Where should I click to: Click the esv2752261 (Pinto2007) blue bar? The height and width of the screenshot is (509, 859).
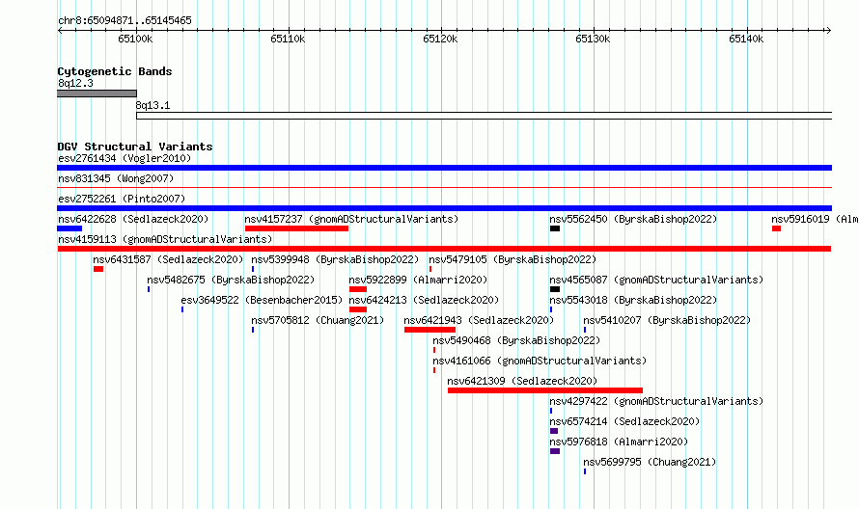click(x=444, y=208)
